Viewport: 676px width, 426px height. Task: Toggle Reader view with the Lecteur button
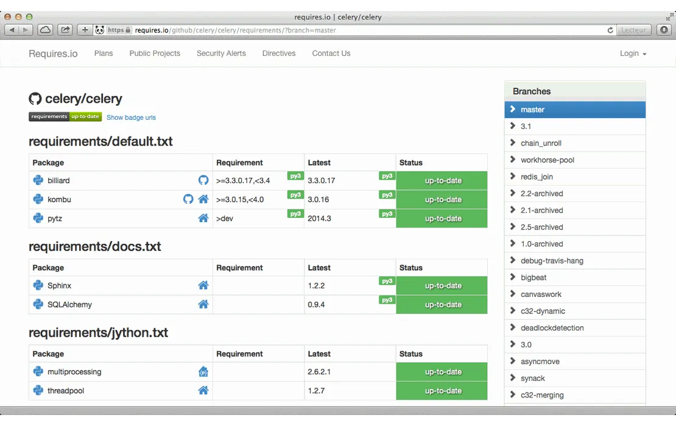point(633,30)
